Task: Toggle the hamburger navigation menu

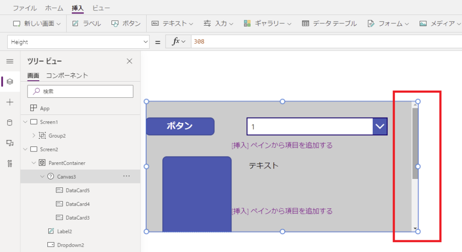Action: [x=10, y=61]
